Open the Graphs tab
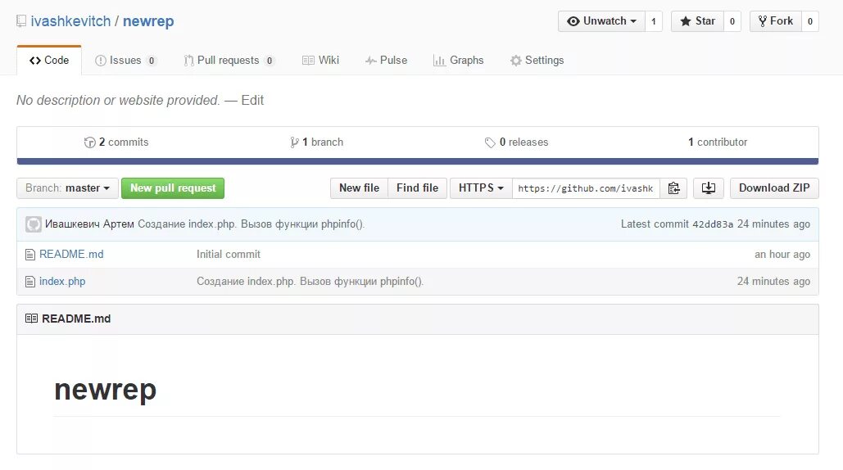843x470 pixels. point(459,60)
